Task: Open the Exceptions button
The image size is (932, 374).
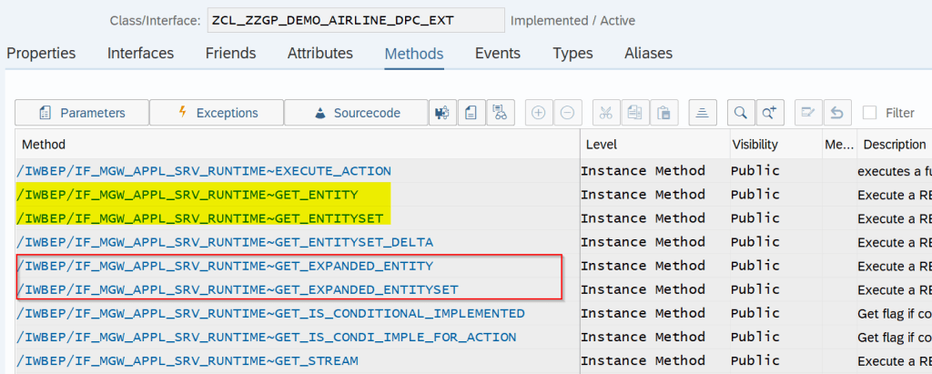Action: pyautogui.click(x=217, y=113)
